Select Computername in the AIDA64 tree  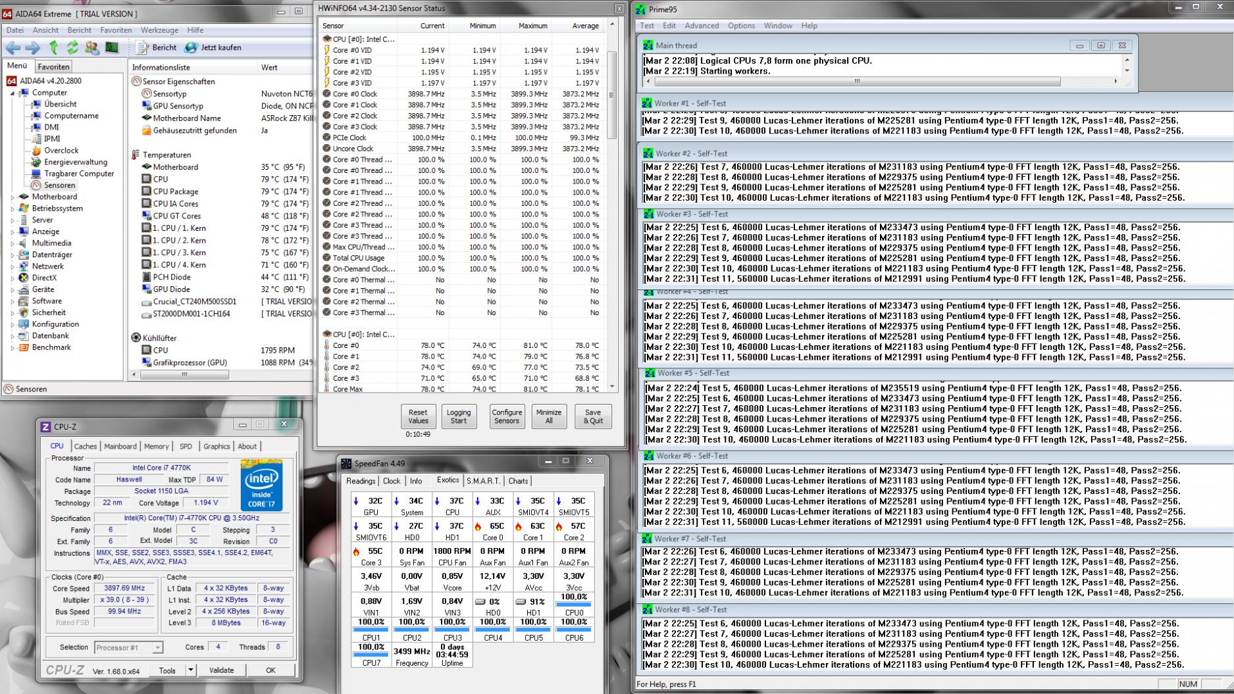tap(71, 116)
